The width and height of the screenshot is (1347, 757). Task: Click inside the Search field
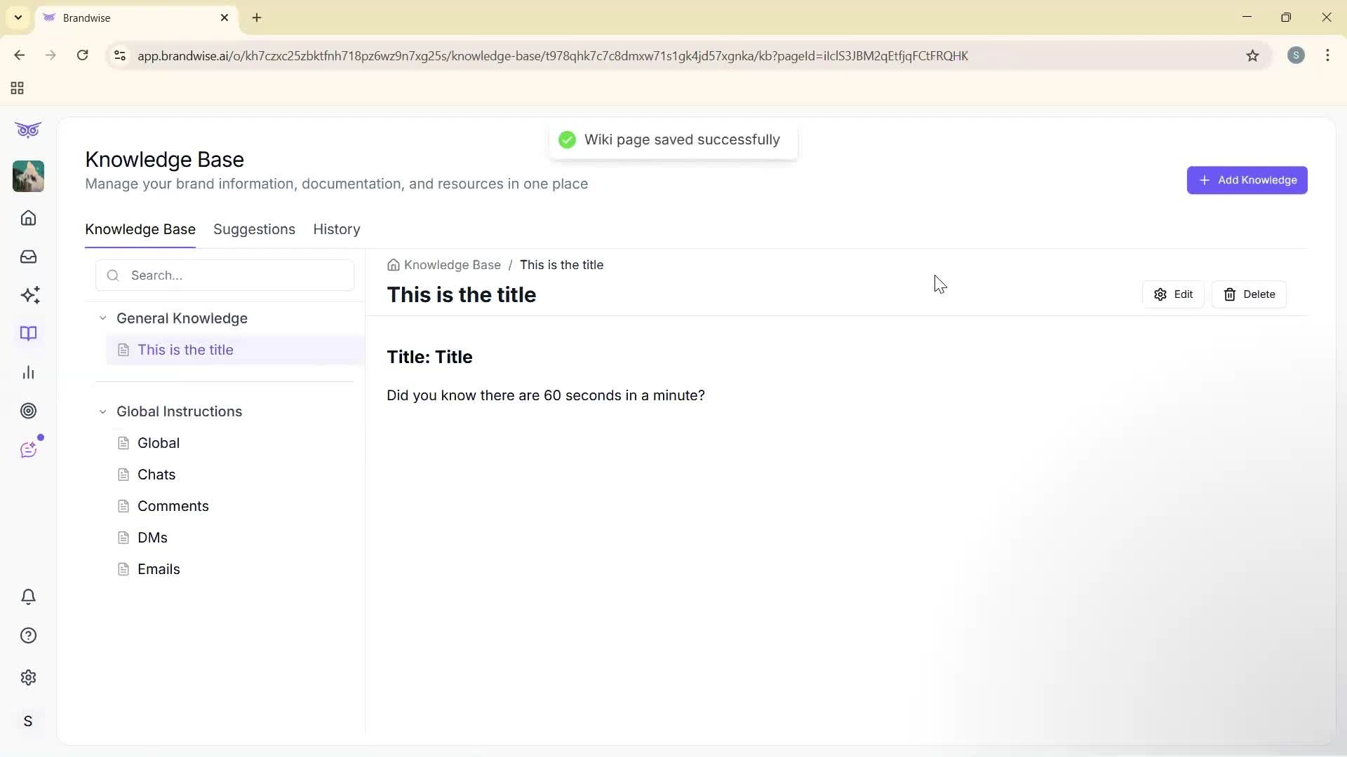tap(224, 275)
